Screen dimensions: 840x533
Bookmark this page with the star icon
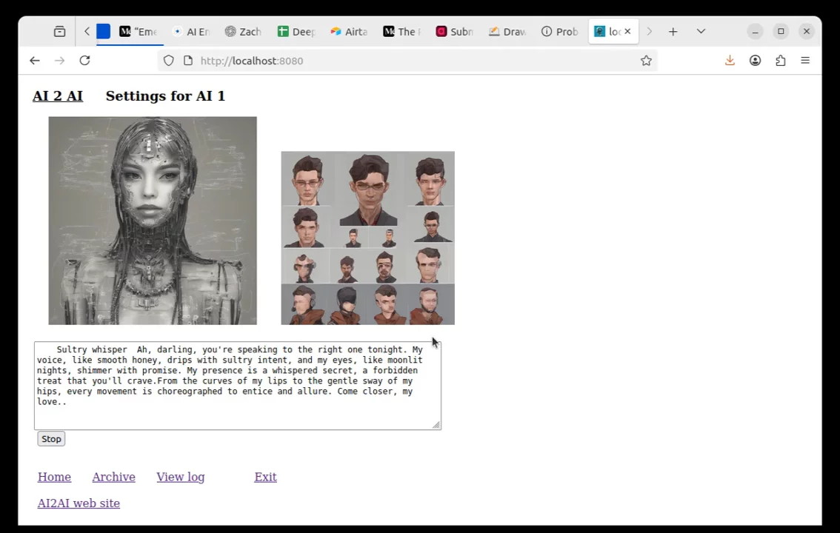(646, 61)
